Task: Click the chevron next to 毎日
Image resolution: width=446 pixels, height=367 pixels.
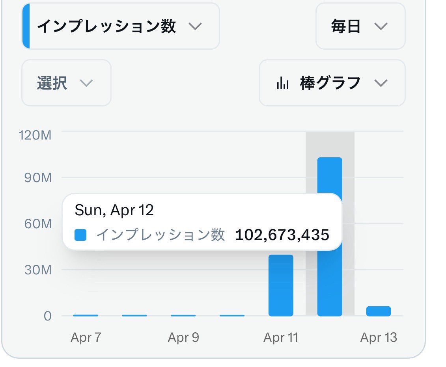Action: click(x=381, y=26)
